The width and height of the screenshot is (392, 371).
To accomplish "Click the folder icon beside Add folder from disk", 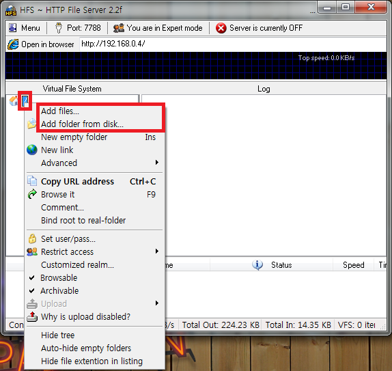I will [31, 124].
